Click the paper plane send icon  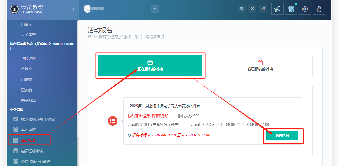(263, 9)
